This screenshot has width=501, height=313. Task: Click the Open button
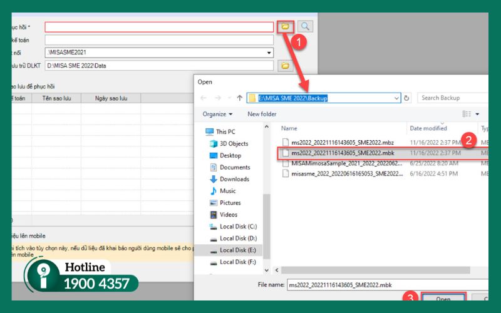click(442, 299)
